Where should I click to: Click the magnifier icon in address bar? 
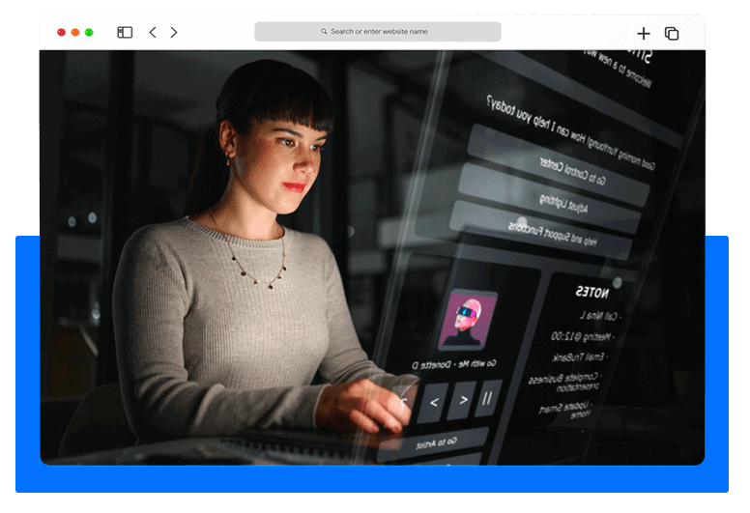(324, 32)
